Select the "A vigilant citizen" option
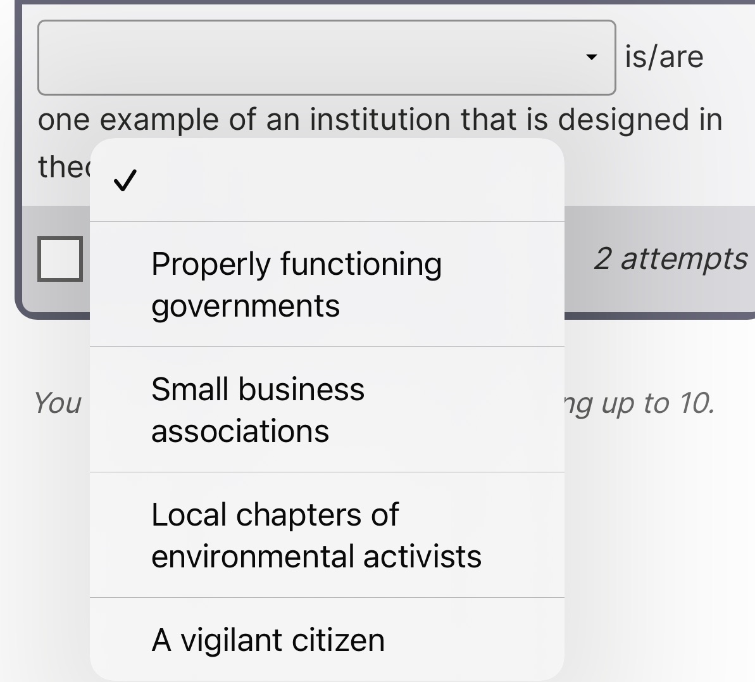Image resolution: width=755 pixels, height=682 pixels. 268,640
